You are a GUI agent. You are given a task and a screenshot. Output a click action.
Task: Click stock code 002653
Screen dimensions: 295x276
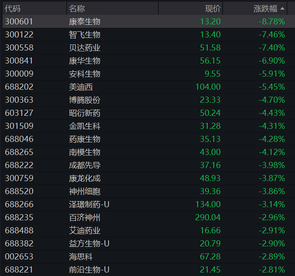tap(19, 256)
